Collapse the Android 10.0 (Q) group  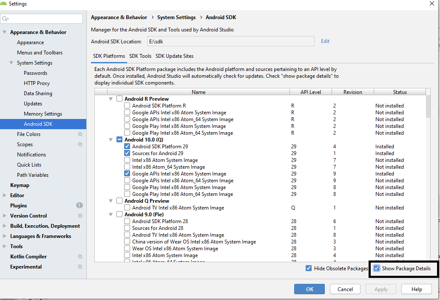point(111,140)
